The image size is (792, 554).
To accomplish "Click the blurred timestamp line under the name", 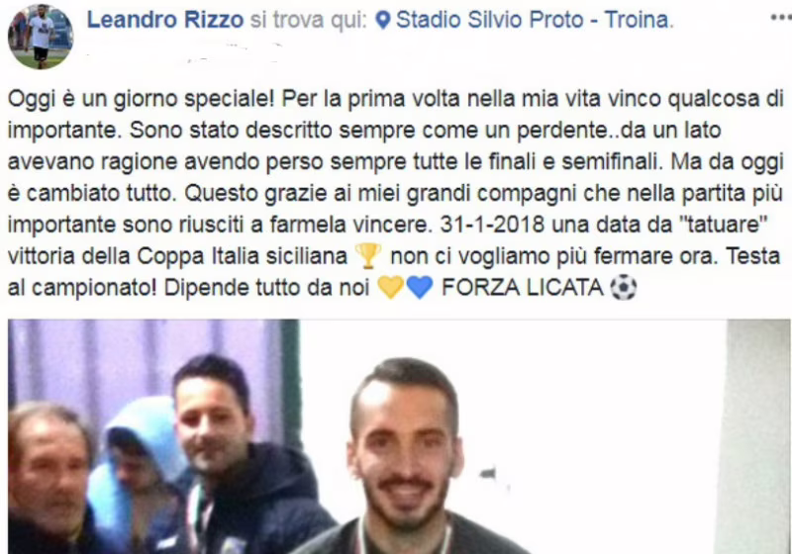I will tap(184, 53).
